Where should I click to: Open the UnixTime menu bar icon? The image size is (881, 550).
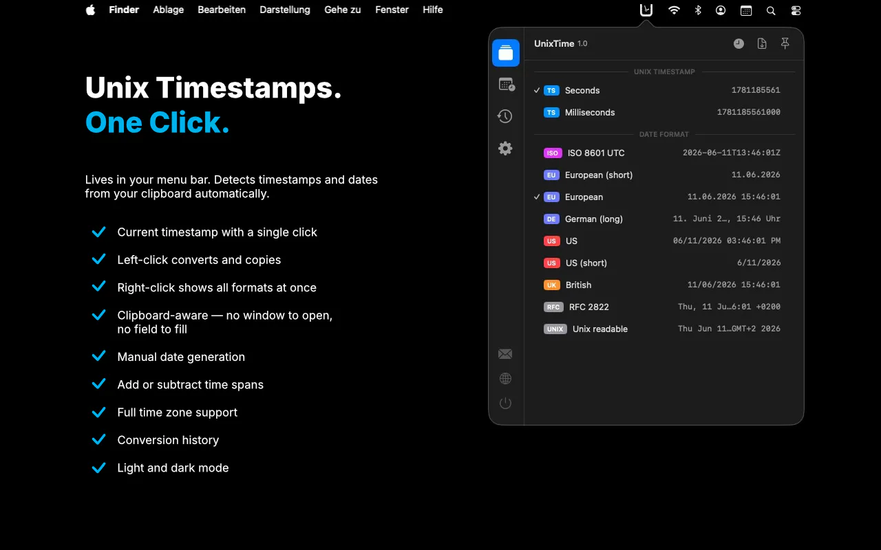[x=646, y=10]
